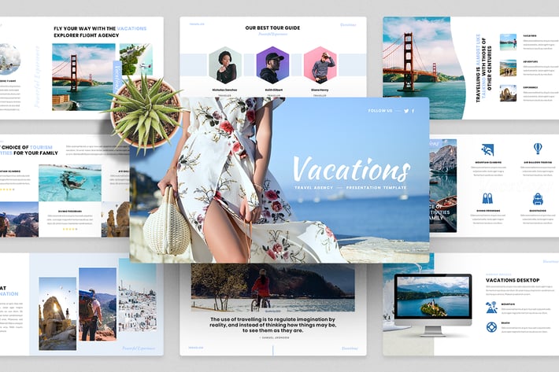Click the "Vacations" script title
The width and height of the screenshot is (559, 372).
pyautogui.click(x=351, y=169)
